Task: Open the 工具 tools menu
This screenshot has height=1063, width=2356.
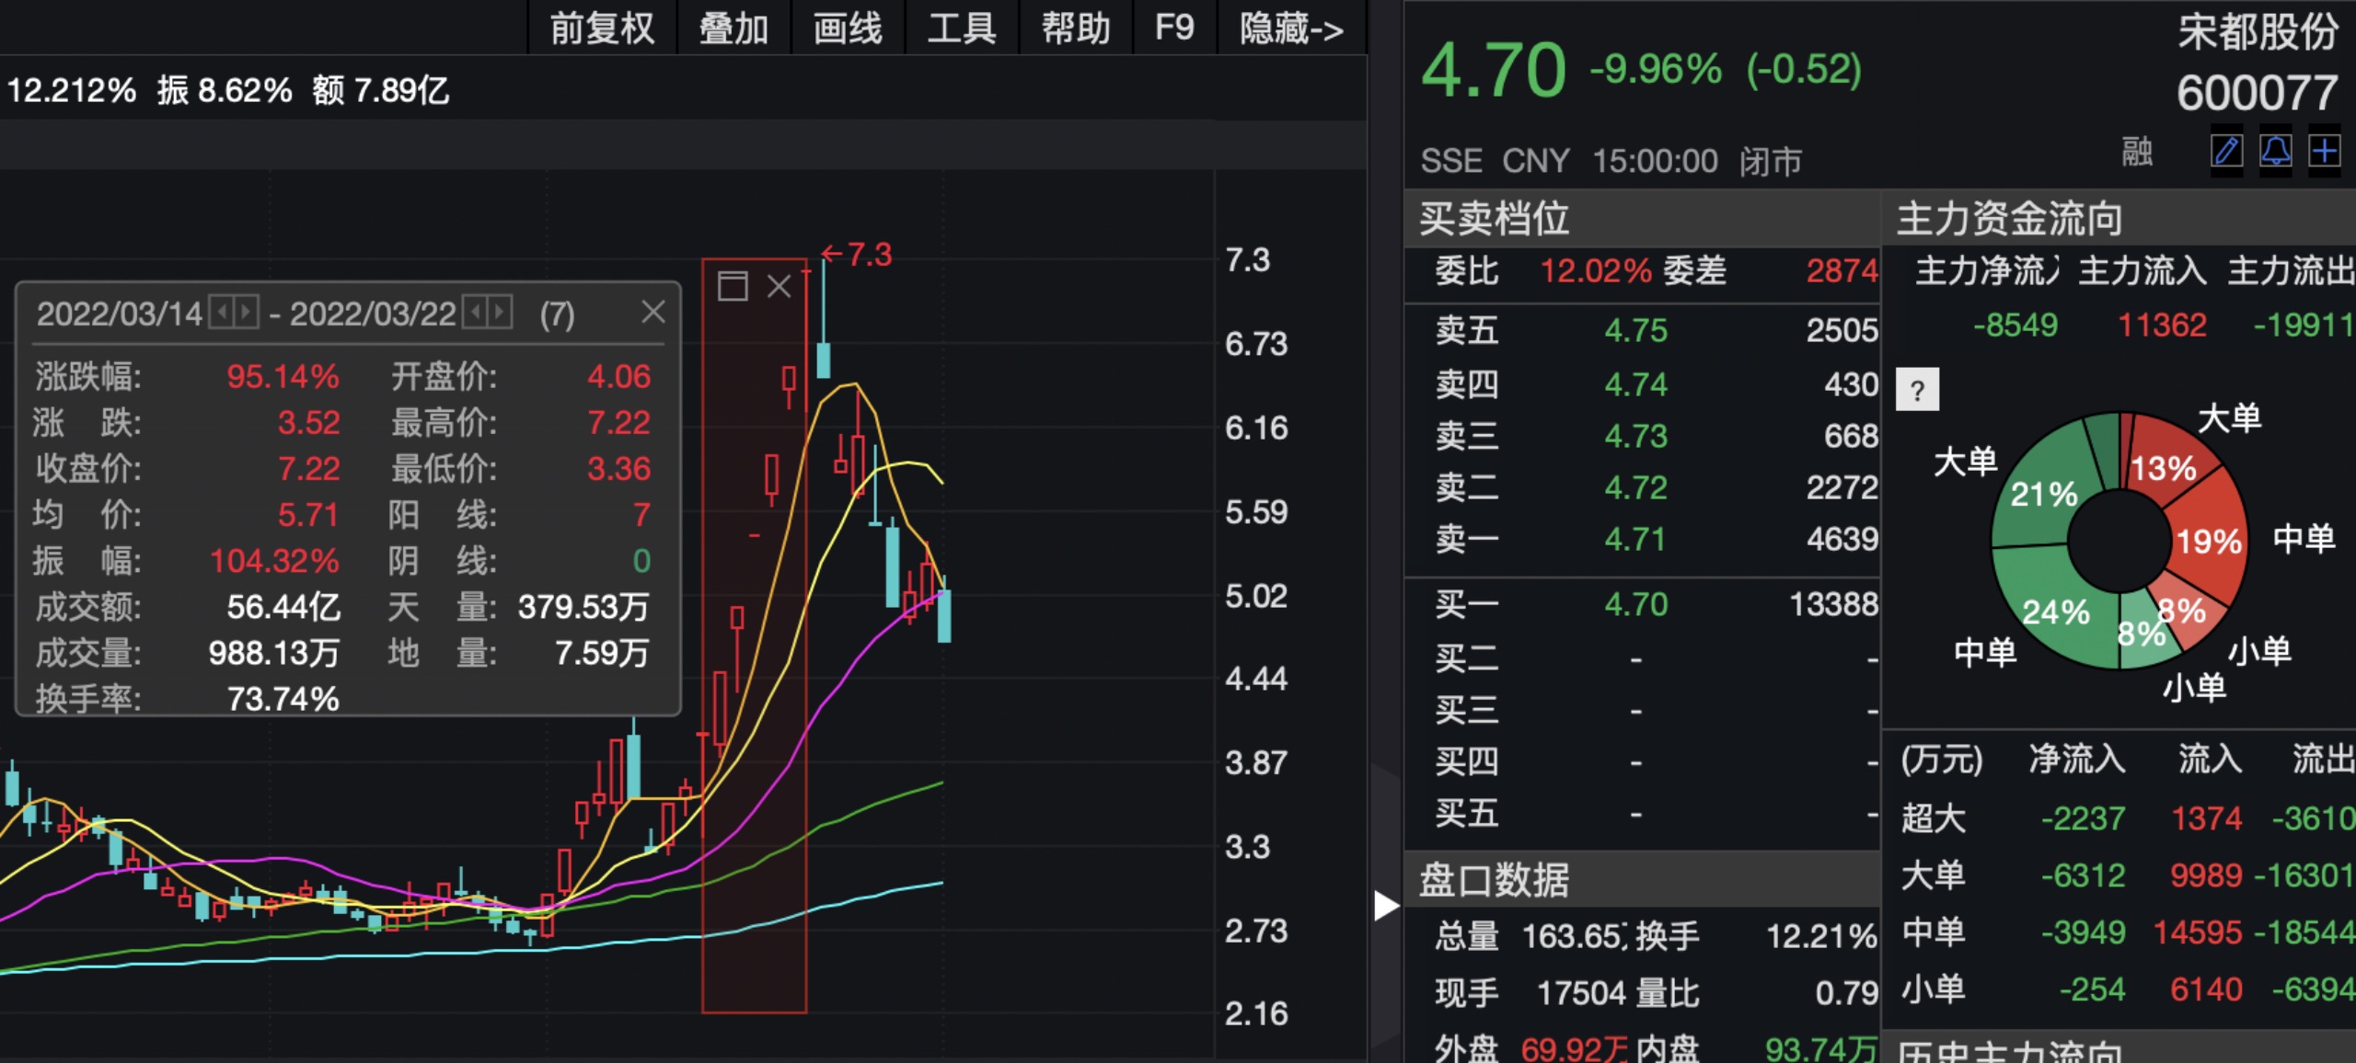Action: [962, 28]
